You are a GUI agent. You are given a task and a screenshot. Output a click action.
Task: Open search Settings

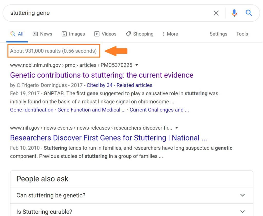tap(218, 34)
